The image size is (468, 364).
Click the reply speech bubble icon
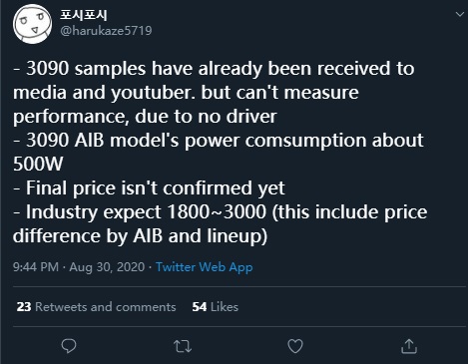point(69,346)
